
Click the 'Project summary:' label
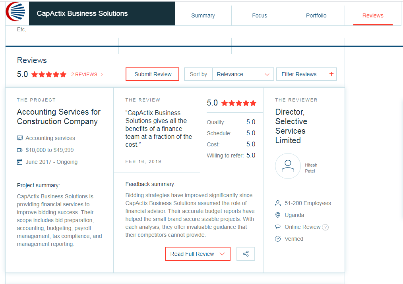(38, 185)
